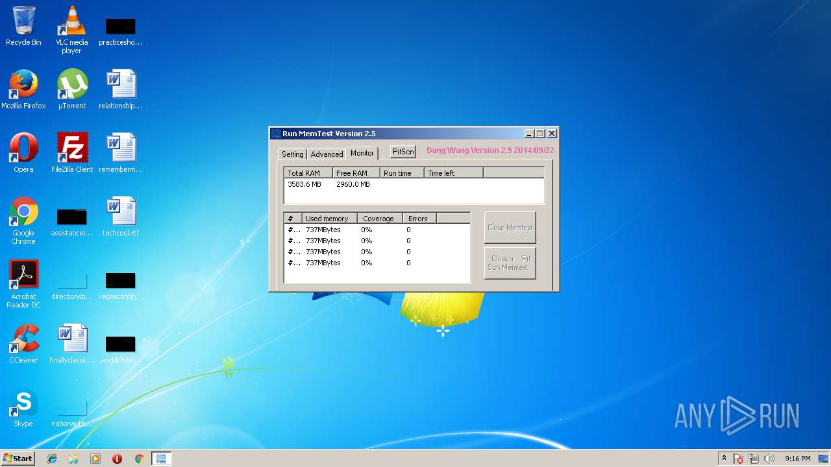
Task: Show hidden system tray icons
Action: (724, 459)
